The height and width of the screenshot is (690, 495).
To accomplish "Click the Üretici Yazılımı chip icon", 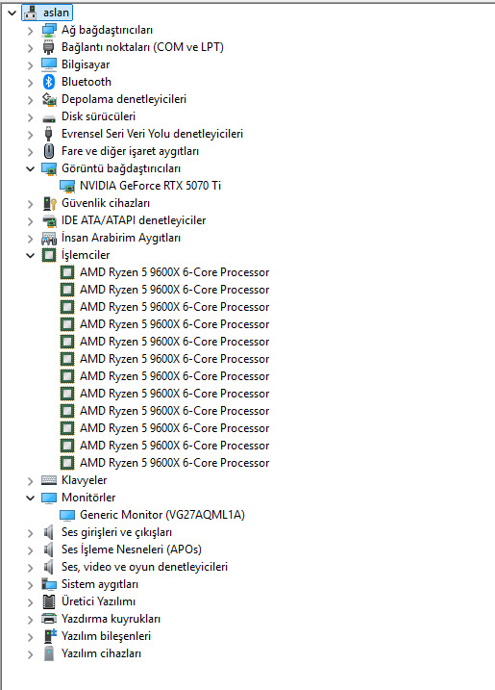I will [49, 601].
